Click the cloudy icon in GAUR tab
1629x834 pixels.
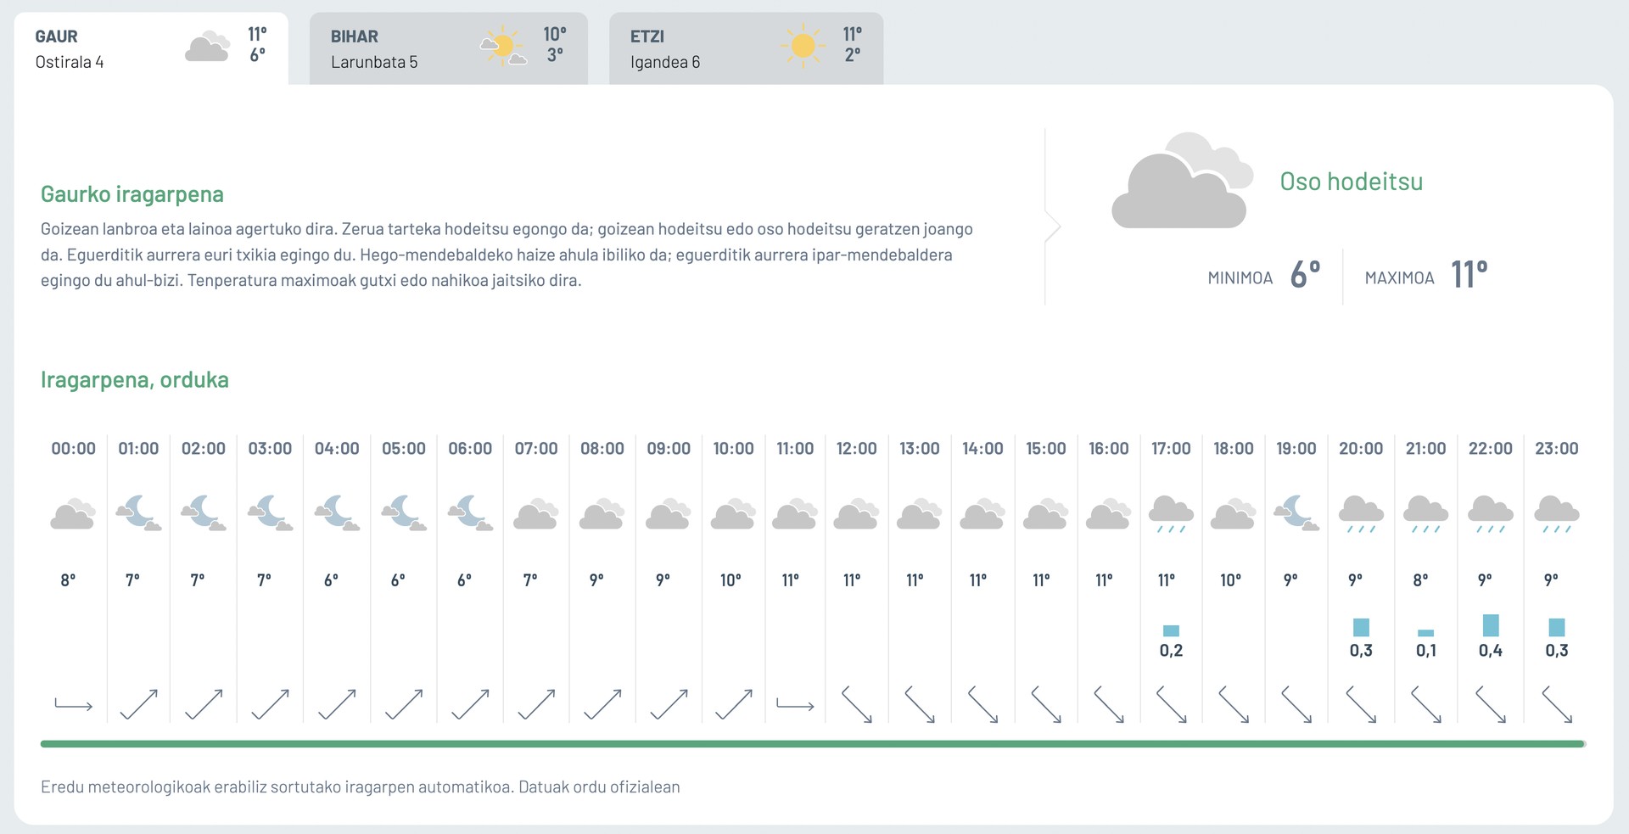click(208, 47)
